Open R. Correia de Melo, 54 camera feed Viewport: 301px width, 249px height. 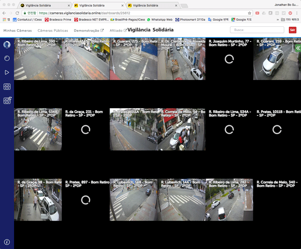coord(182,129)
